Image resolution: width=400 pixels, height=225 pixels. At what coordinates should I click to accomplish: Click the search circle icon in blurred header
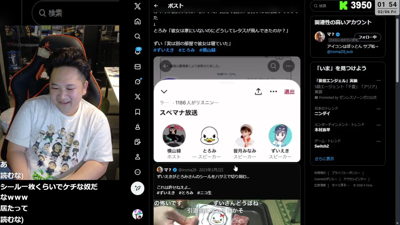[273, 66]
